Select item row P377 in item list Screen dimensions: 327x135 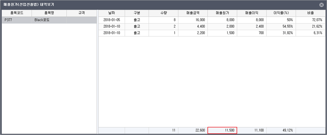point(17,20)
